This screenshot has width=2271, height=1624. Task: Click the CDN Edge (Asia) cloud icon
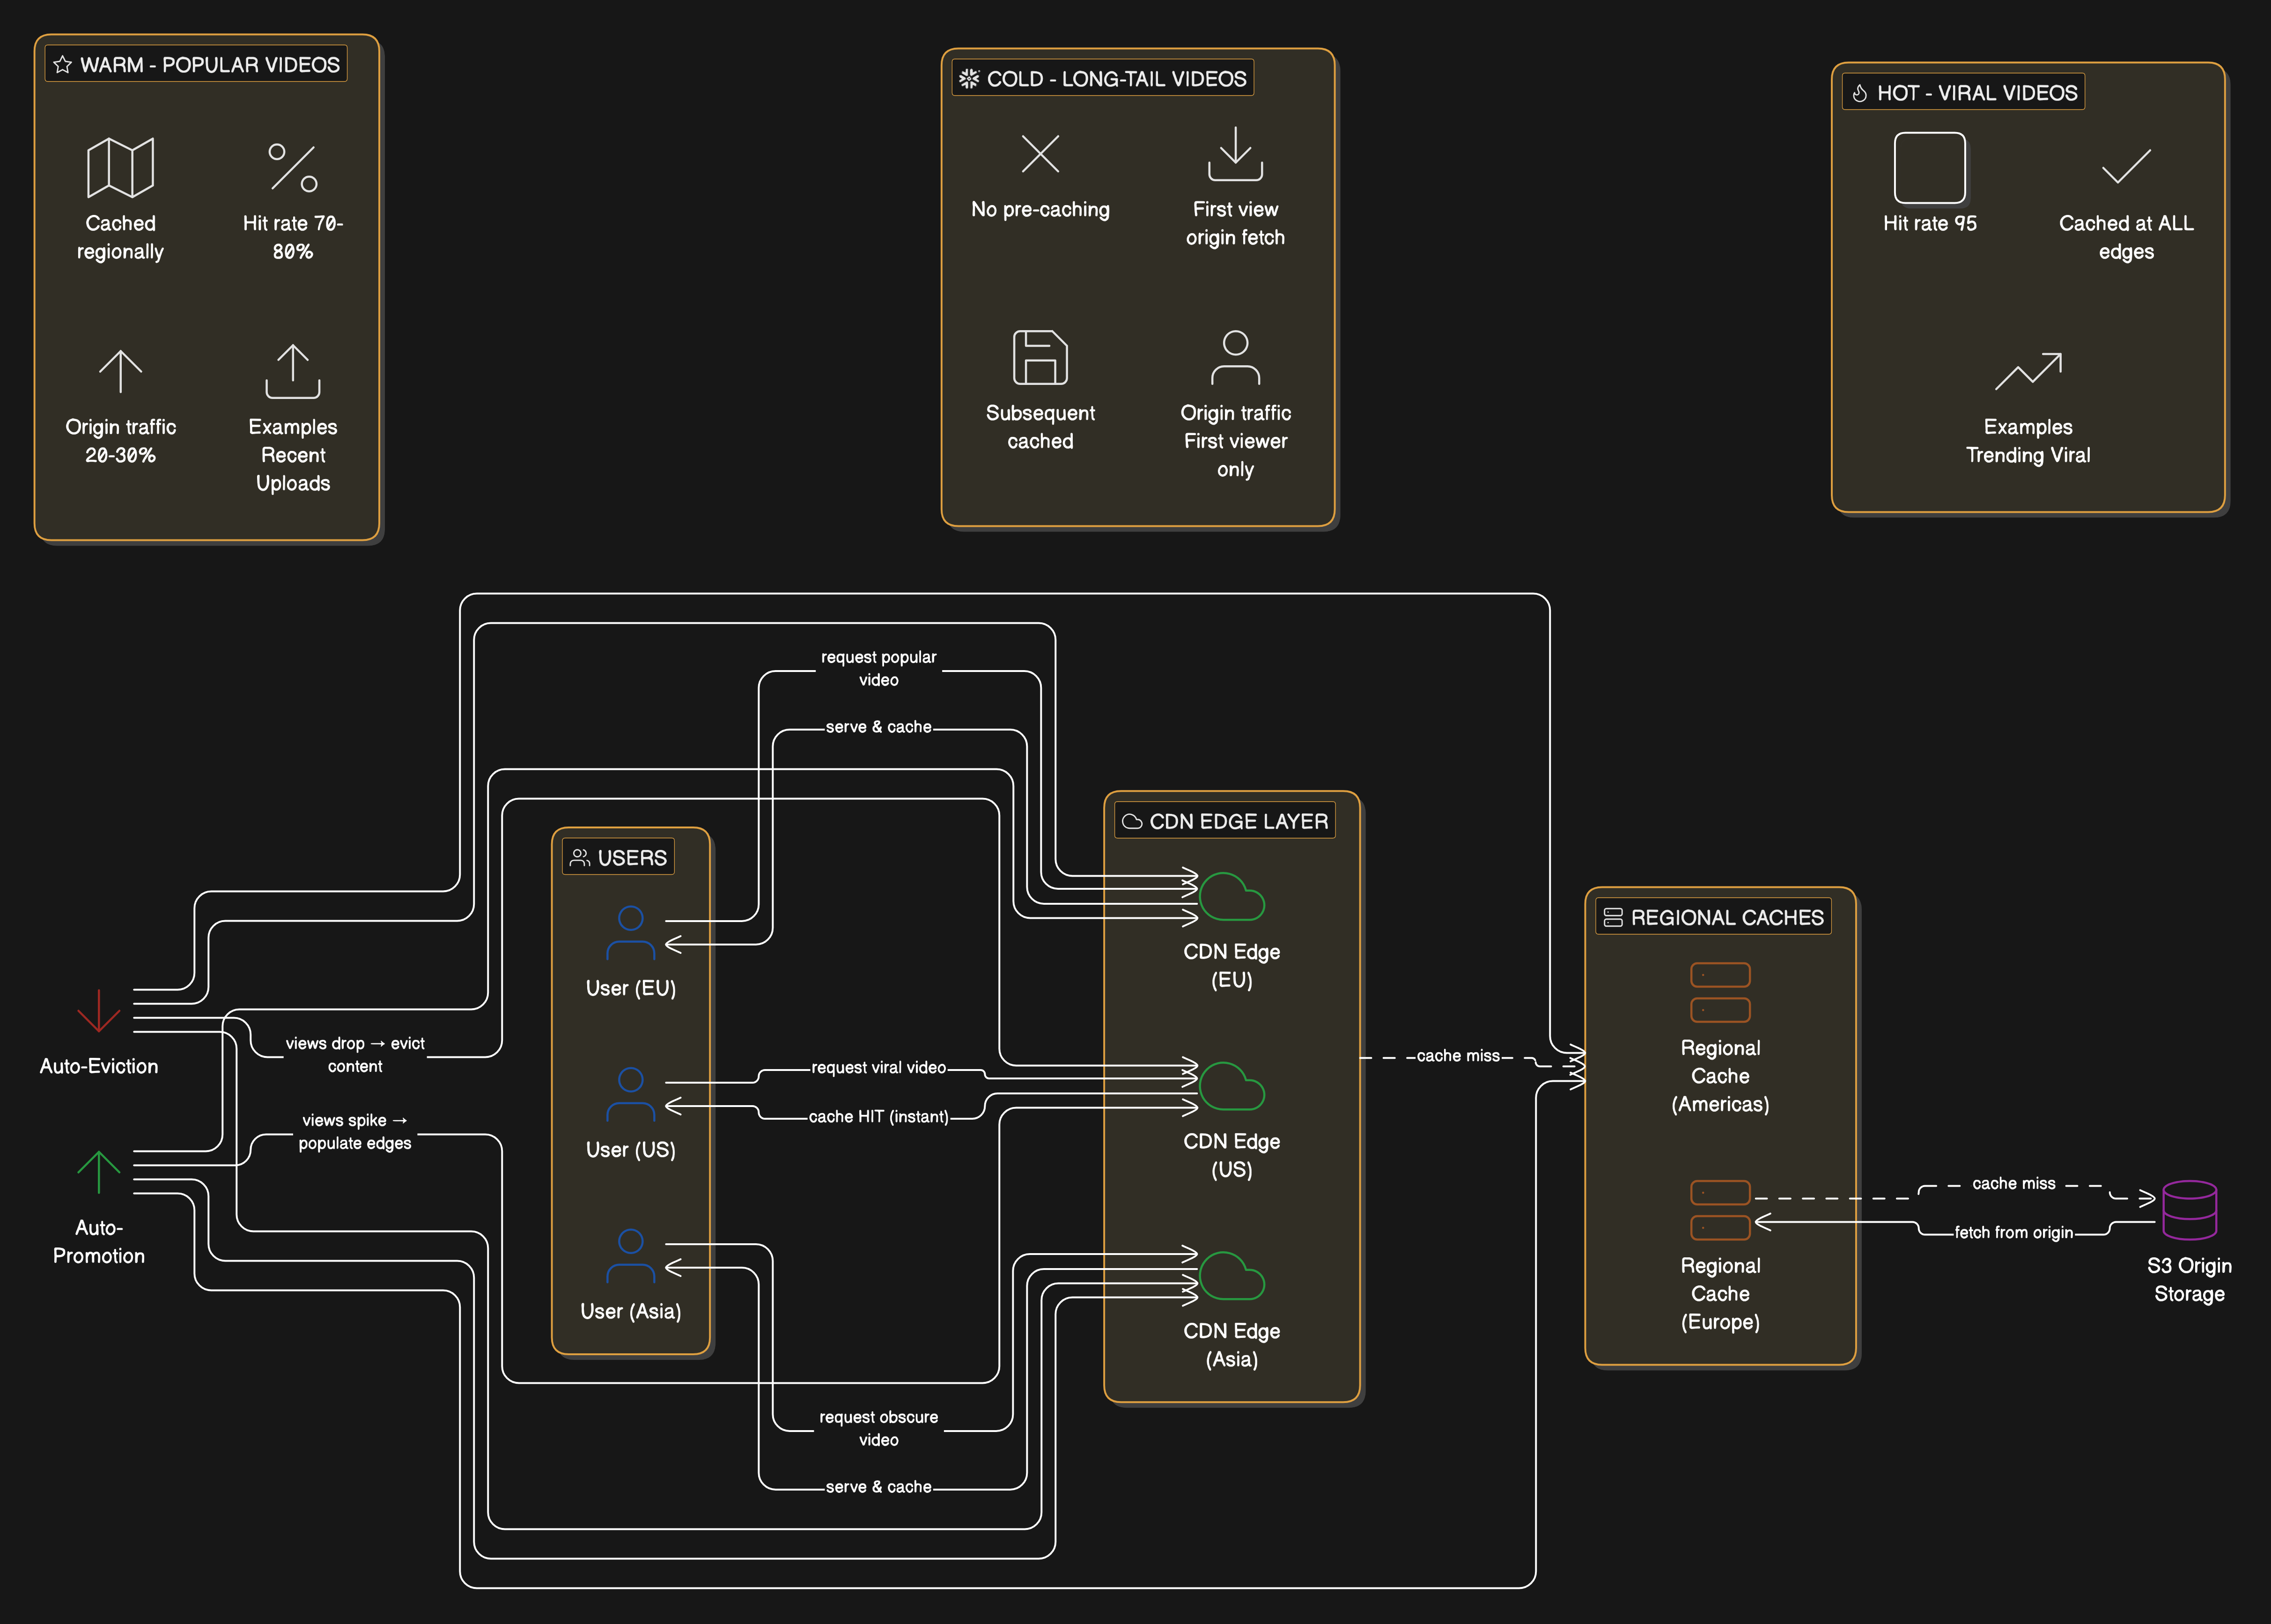tap(1231, 1275)
